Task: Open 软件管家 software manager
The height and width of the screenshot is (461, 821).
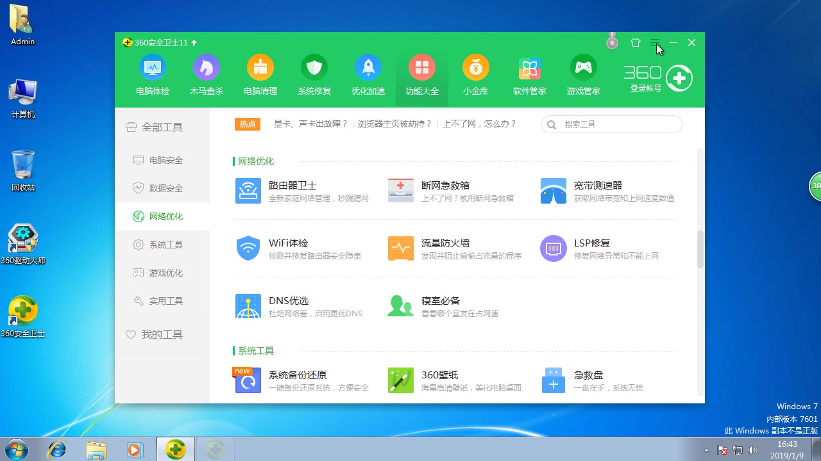Action: point(530,76)
